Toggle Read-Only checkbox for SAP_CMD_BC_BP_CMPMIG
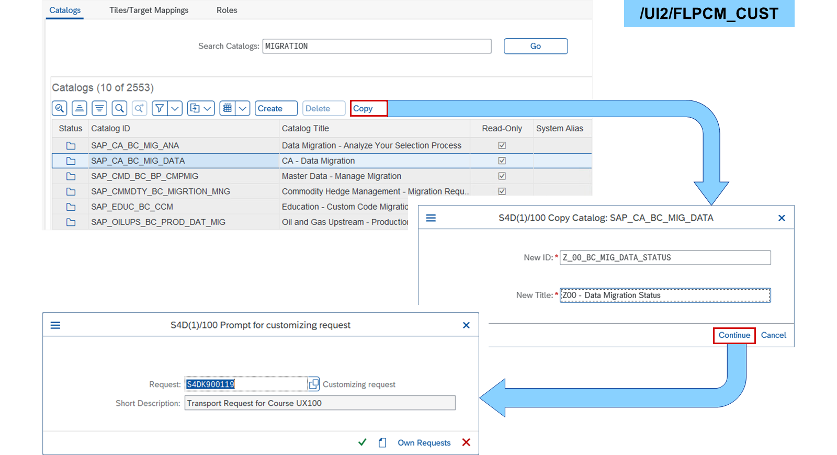Image resolution: width=837 pixels, height=455 pixels. click(502, 176)
